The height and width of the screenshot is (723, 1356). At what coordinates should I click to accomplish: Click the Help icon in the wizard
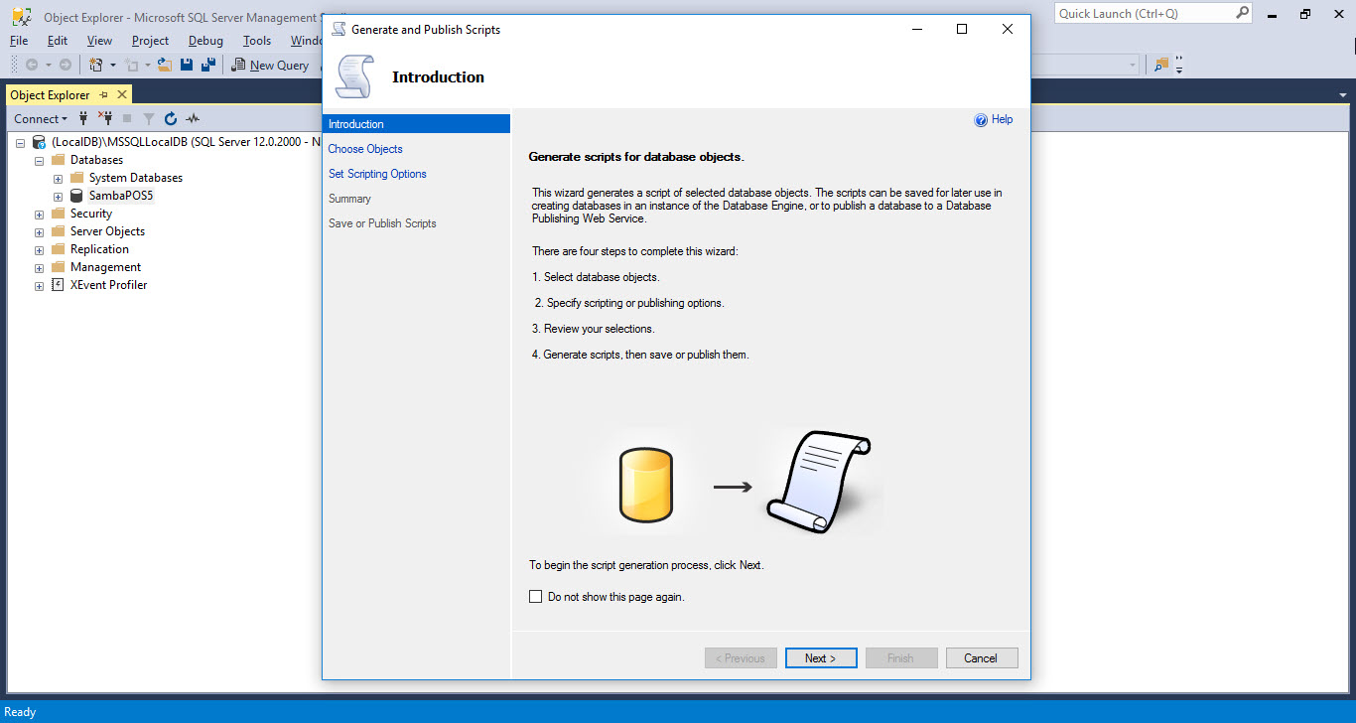coord(981,120)
